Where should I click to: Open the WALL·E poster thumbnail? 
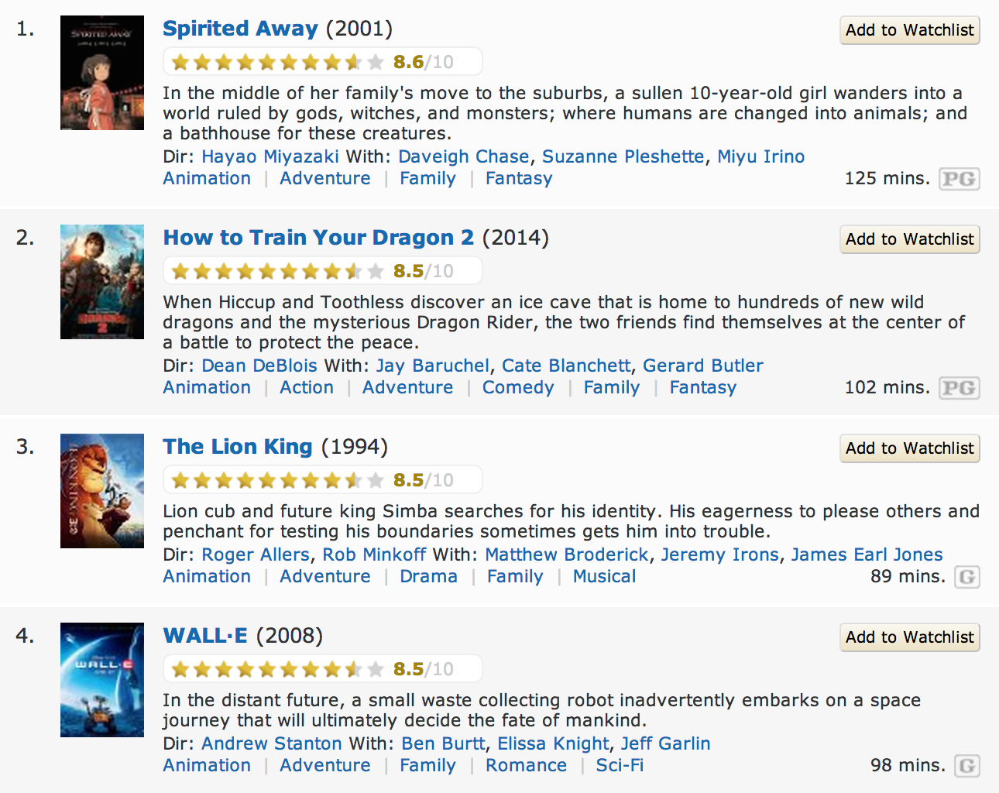[x=102, y=680]
